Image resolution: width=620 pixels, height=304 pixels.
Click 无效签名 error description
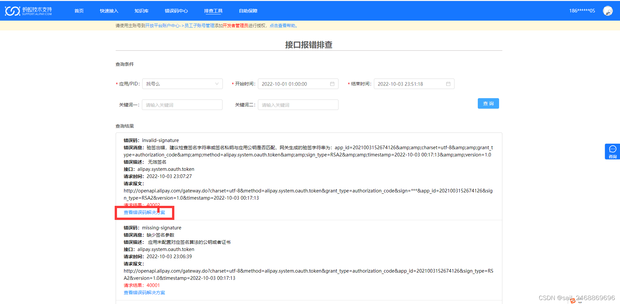point(157,162)
